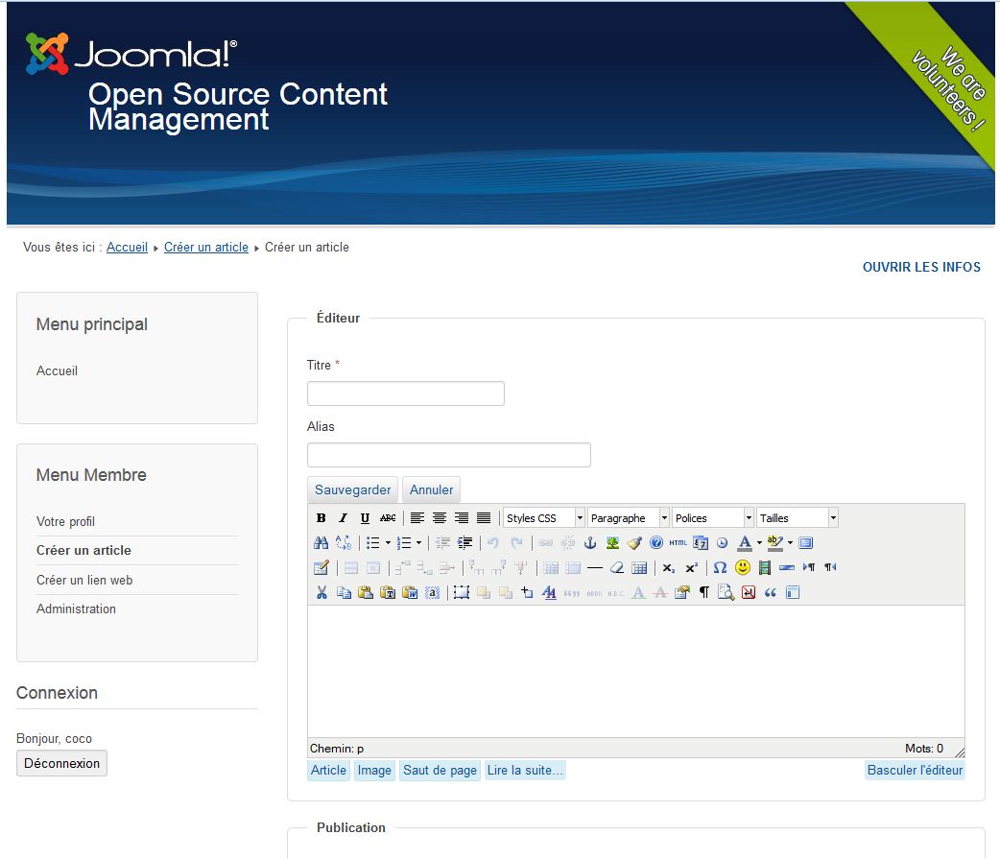Follow the Accueil breadcrumb link
1000x859 pixels.
coord(127,248)
